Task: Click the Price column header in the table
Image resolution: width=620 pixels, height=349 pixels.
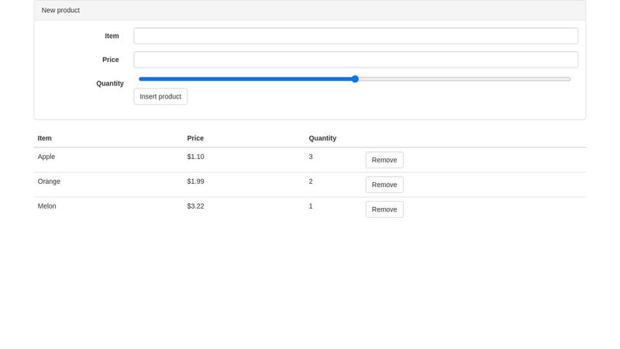Action: (x=195, y=138)
